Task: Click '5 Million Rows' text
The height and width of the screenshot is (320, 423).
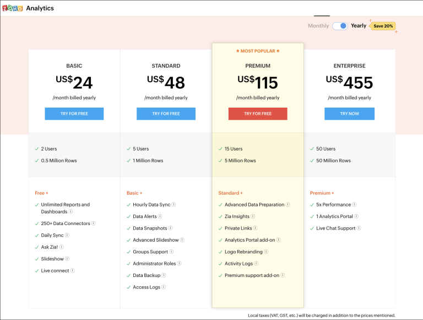Action: pos(240,161)
